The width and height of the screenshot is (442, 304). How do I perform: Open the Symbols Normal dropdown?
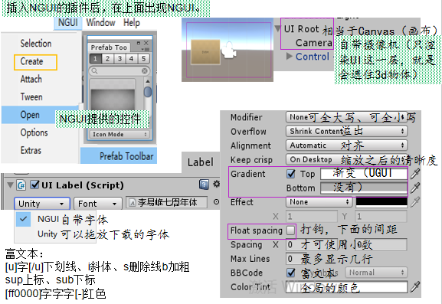coord(377,273)
